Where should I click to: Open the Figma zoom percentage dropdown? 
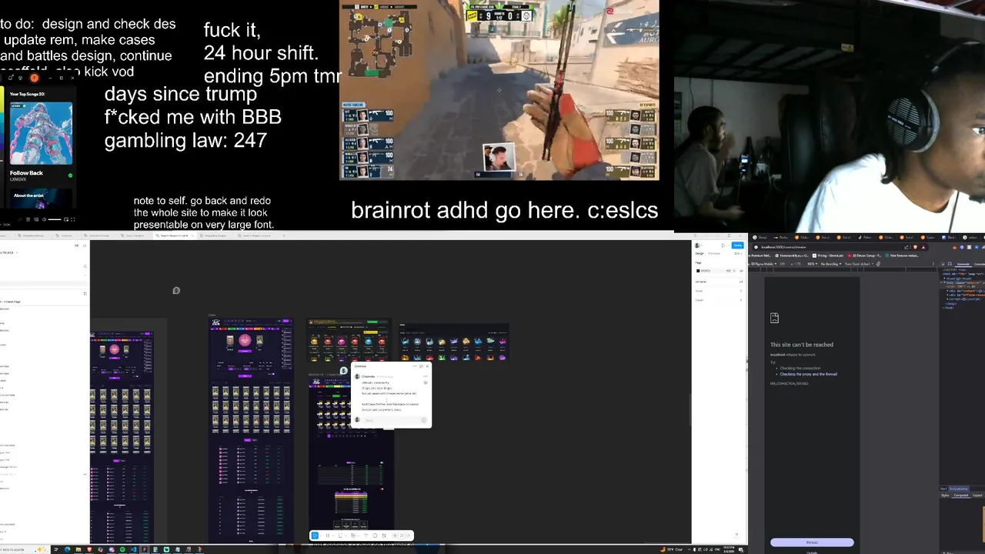(738, 254)
